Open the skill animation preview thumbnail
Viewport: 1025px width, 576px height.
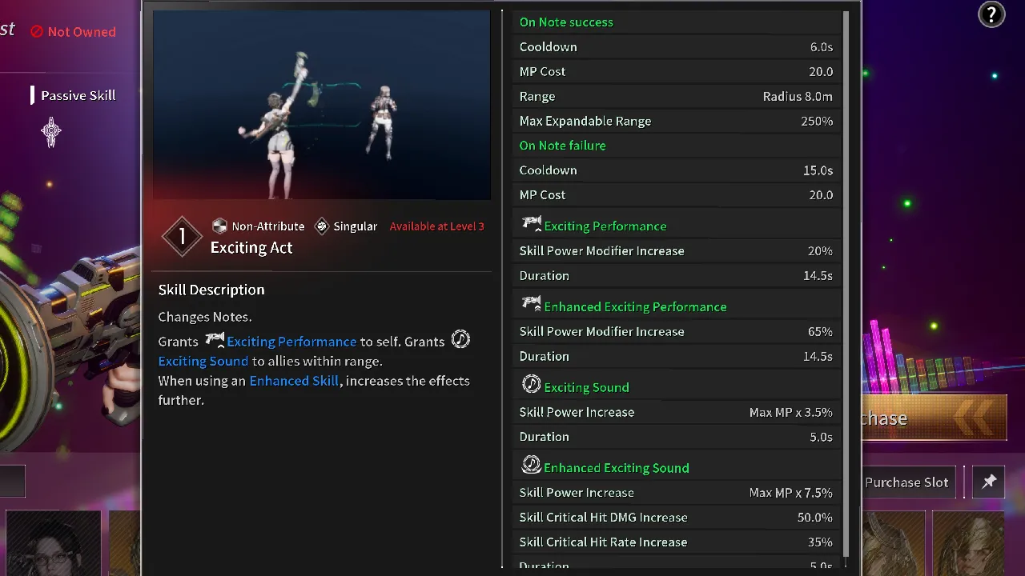coord(321,105)
